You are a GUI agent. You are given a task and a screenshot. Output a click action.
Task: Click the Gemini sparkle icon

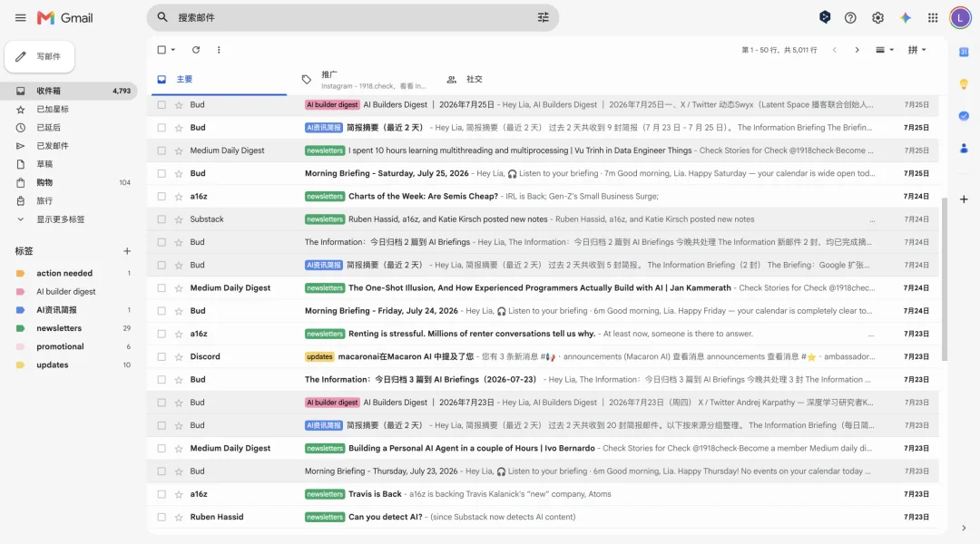(905, 17)
